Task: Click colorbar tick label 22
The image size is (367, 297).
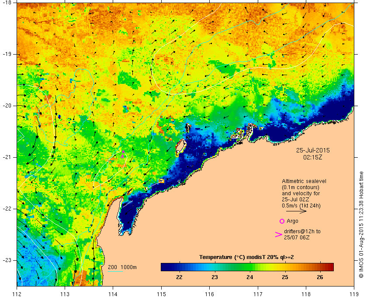Action: point(179,277)
